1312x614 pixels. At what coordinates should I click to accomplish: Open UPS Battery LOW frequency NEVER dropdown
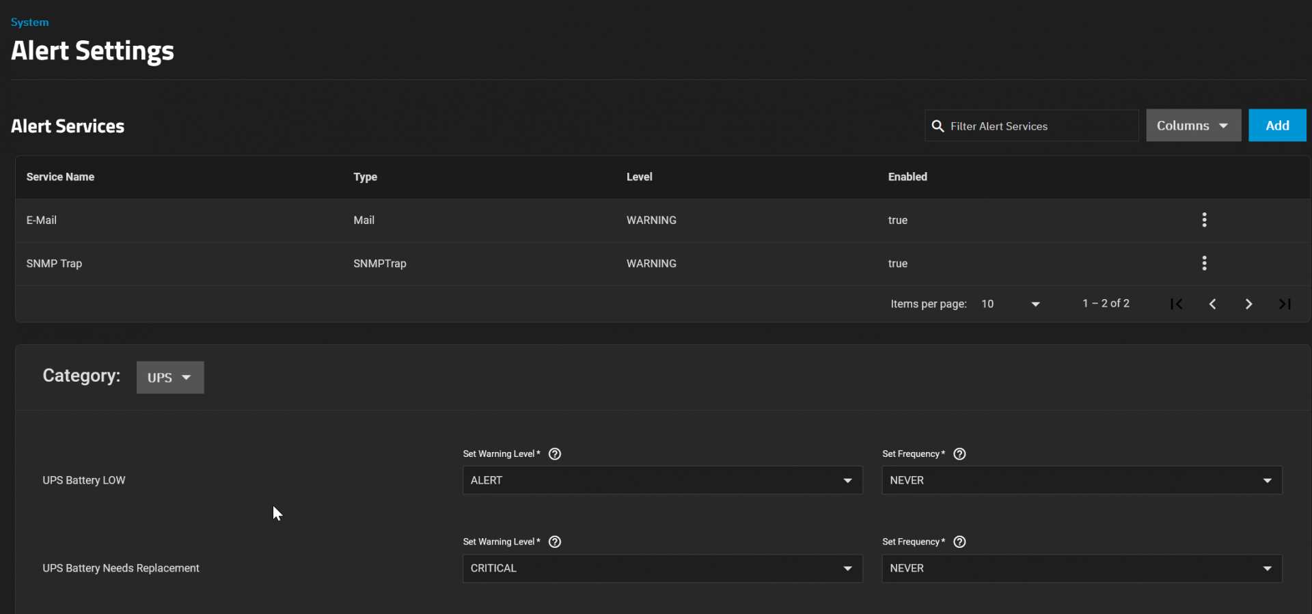click(x=1082, y=480)
